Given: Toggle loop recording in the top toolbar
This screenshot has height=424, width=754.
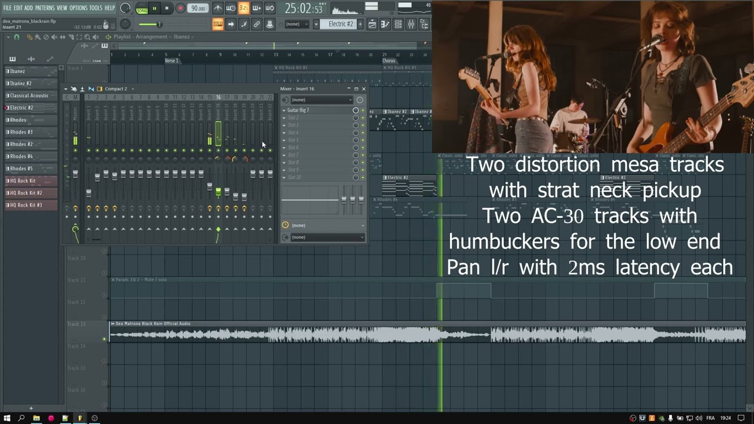Looking at the screenshot, I should 269,8.
